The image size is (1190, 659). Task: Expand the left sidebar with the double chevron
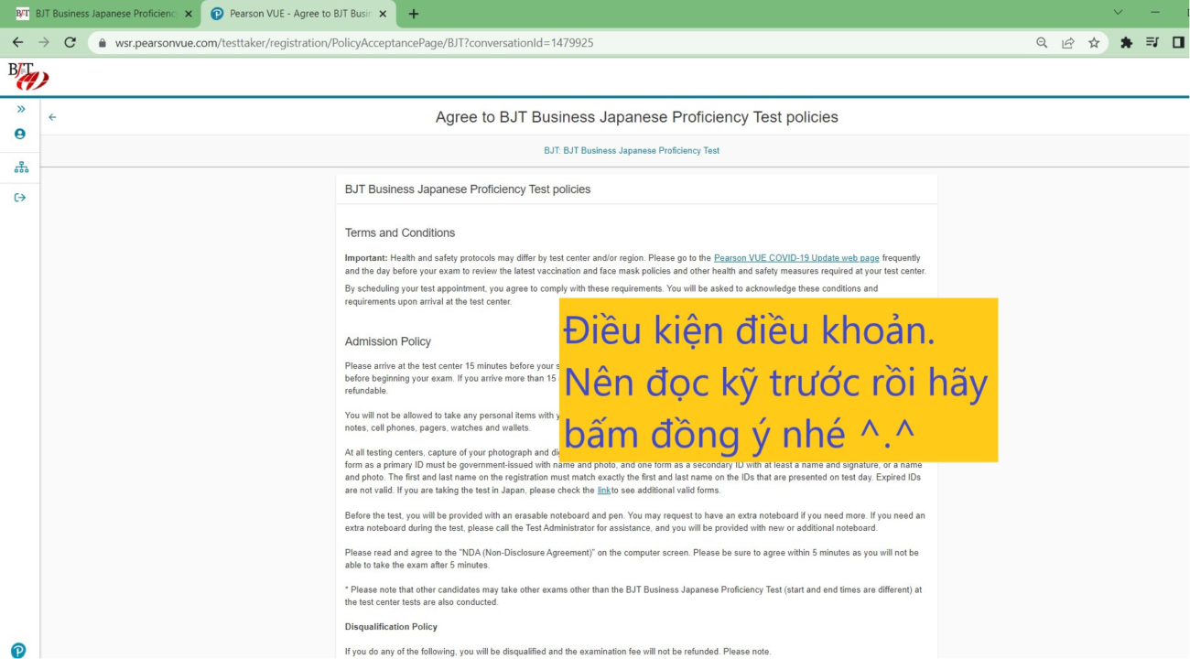click(20, 109)
